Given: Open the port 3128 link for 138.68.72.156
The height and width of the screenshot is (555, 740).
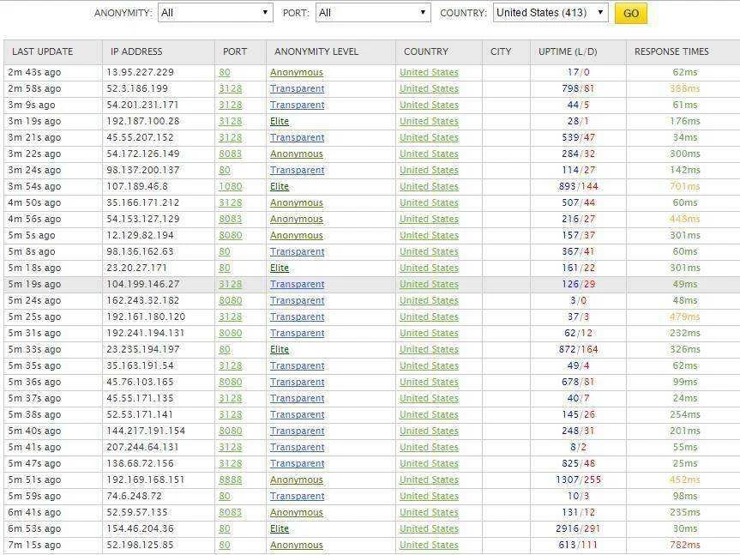Looking at the screenshot, I should (231, 463).
